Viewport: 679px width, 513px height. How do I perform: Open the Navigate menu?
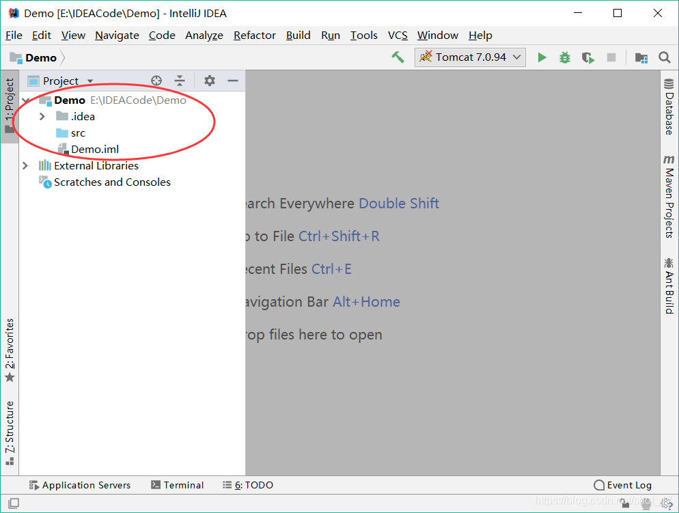coord(117,36)
